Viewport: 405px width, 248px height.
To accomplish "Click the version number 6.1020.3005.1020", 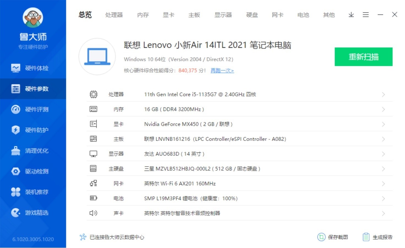I will click(33, 239).
